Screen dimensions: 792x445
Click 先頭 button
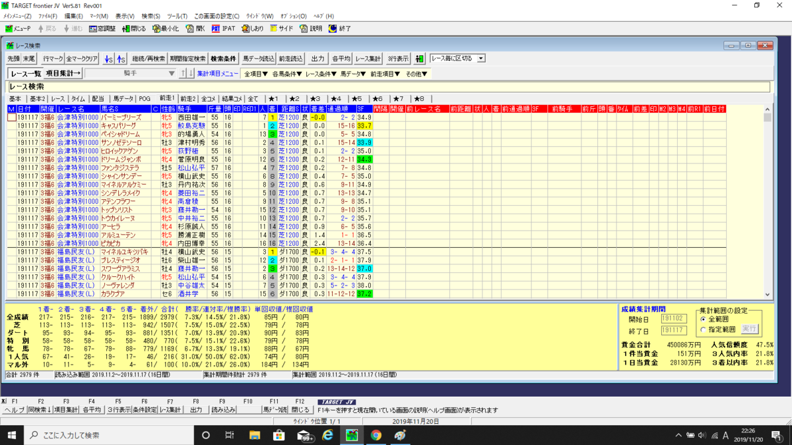(x=15, y=59)
